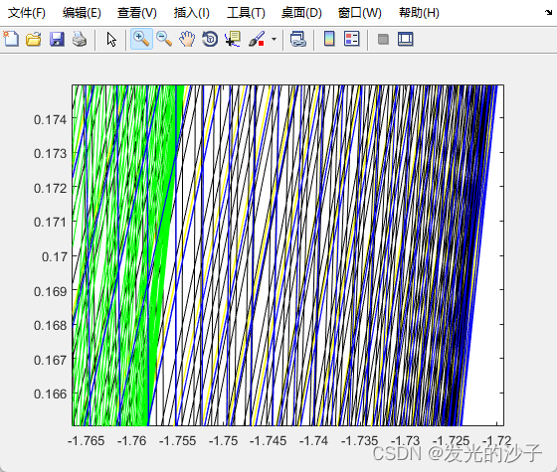Open the 工具(T) menu
This screenshot has width=557, height=472.
[x=246, y=13]
